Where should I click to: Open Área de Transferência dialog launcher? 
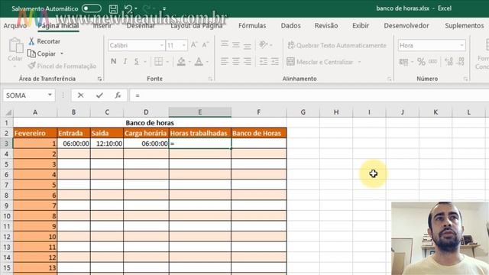99,79
